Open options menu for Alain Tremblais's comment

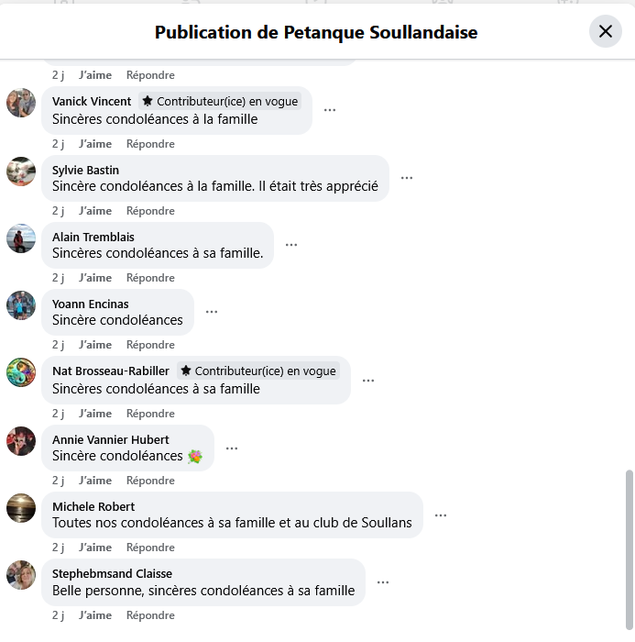(291, 245)
